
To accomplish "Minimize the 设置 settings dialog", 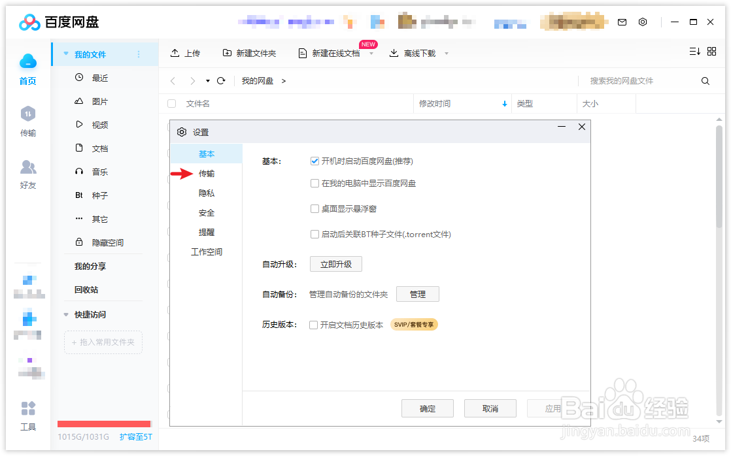I will (562, 127).
